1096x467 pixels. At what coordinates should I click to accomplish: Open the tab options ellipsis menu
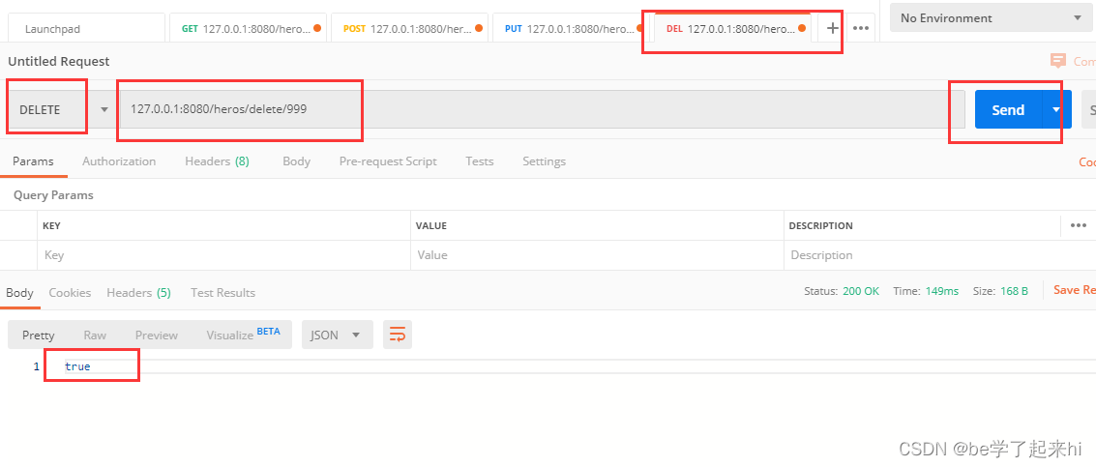861,29
